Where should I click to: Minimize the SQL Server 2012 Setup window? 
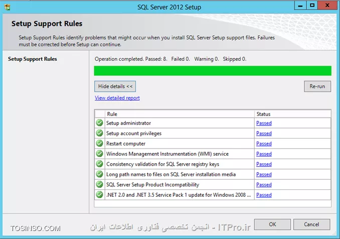tap(300, 6)
